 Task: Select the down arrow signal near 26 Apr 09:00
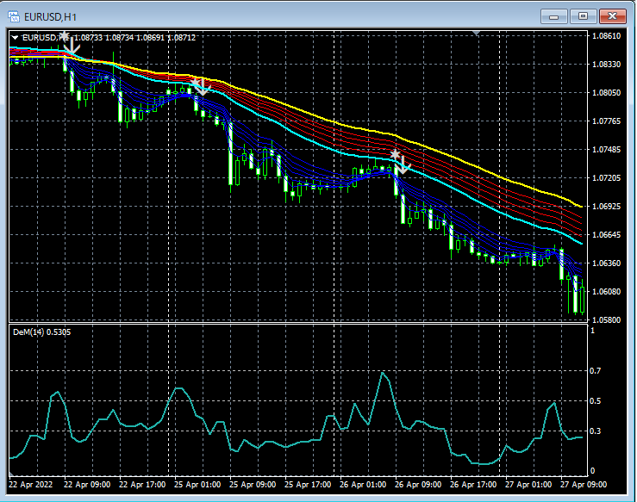pyautogui.click(x=403, y=165)
